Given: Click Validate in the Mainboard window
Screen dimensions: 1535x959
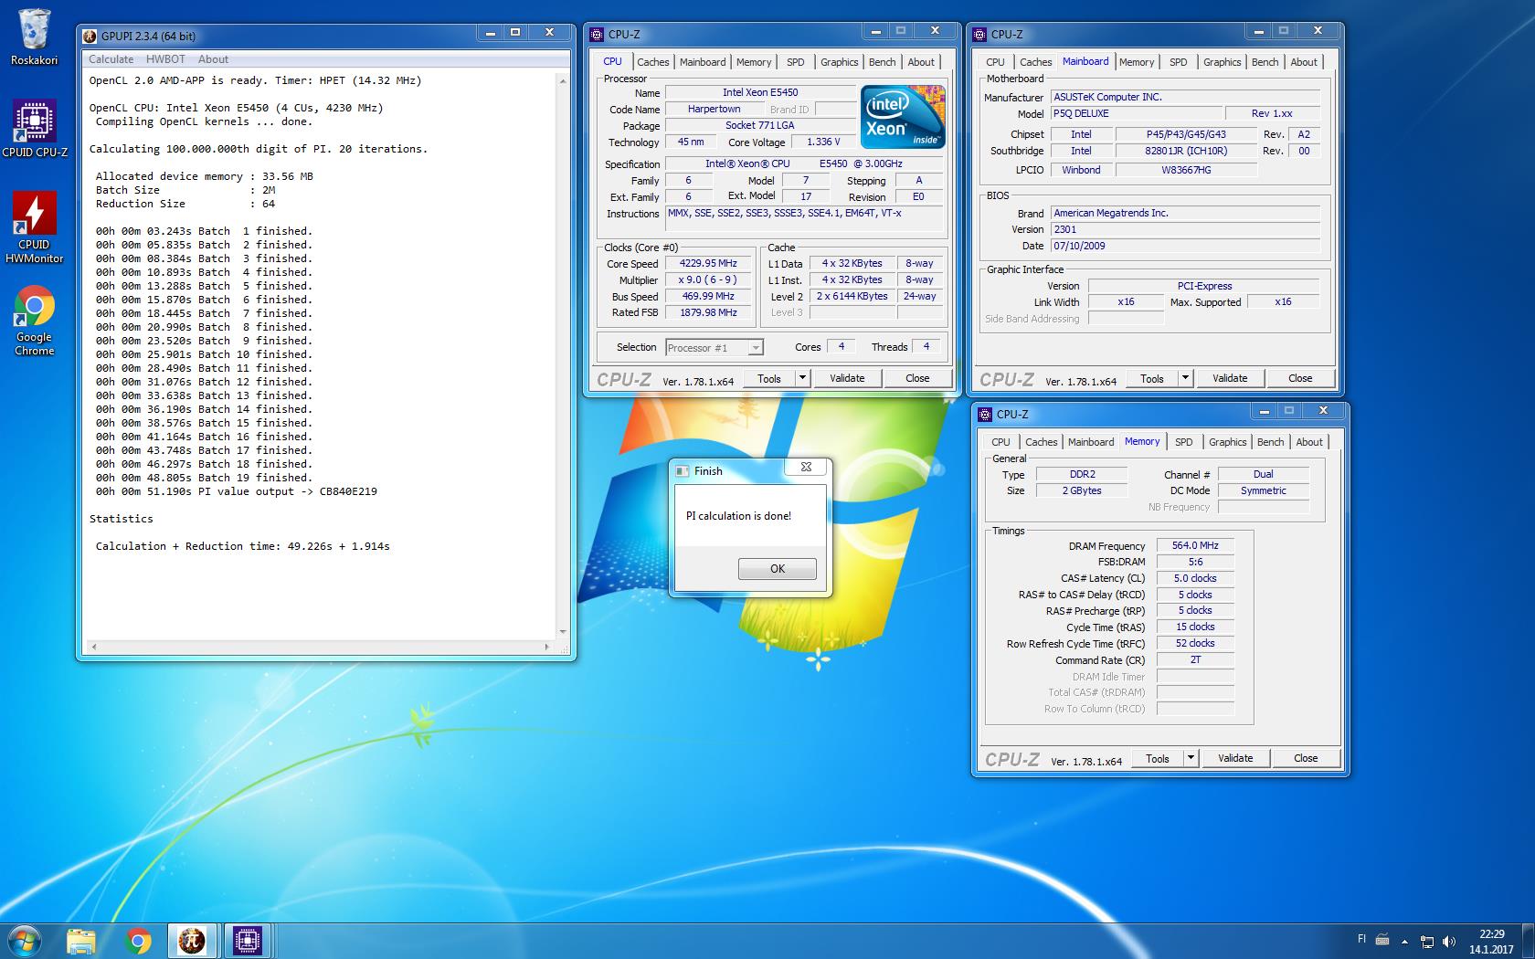Looking at the screenshot, I should coord(1230,378).
